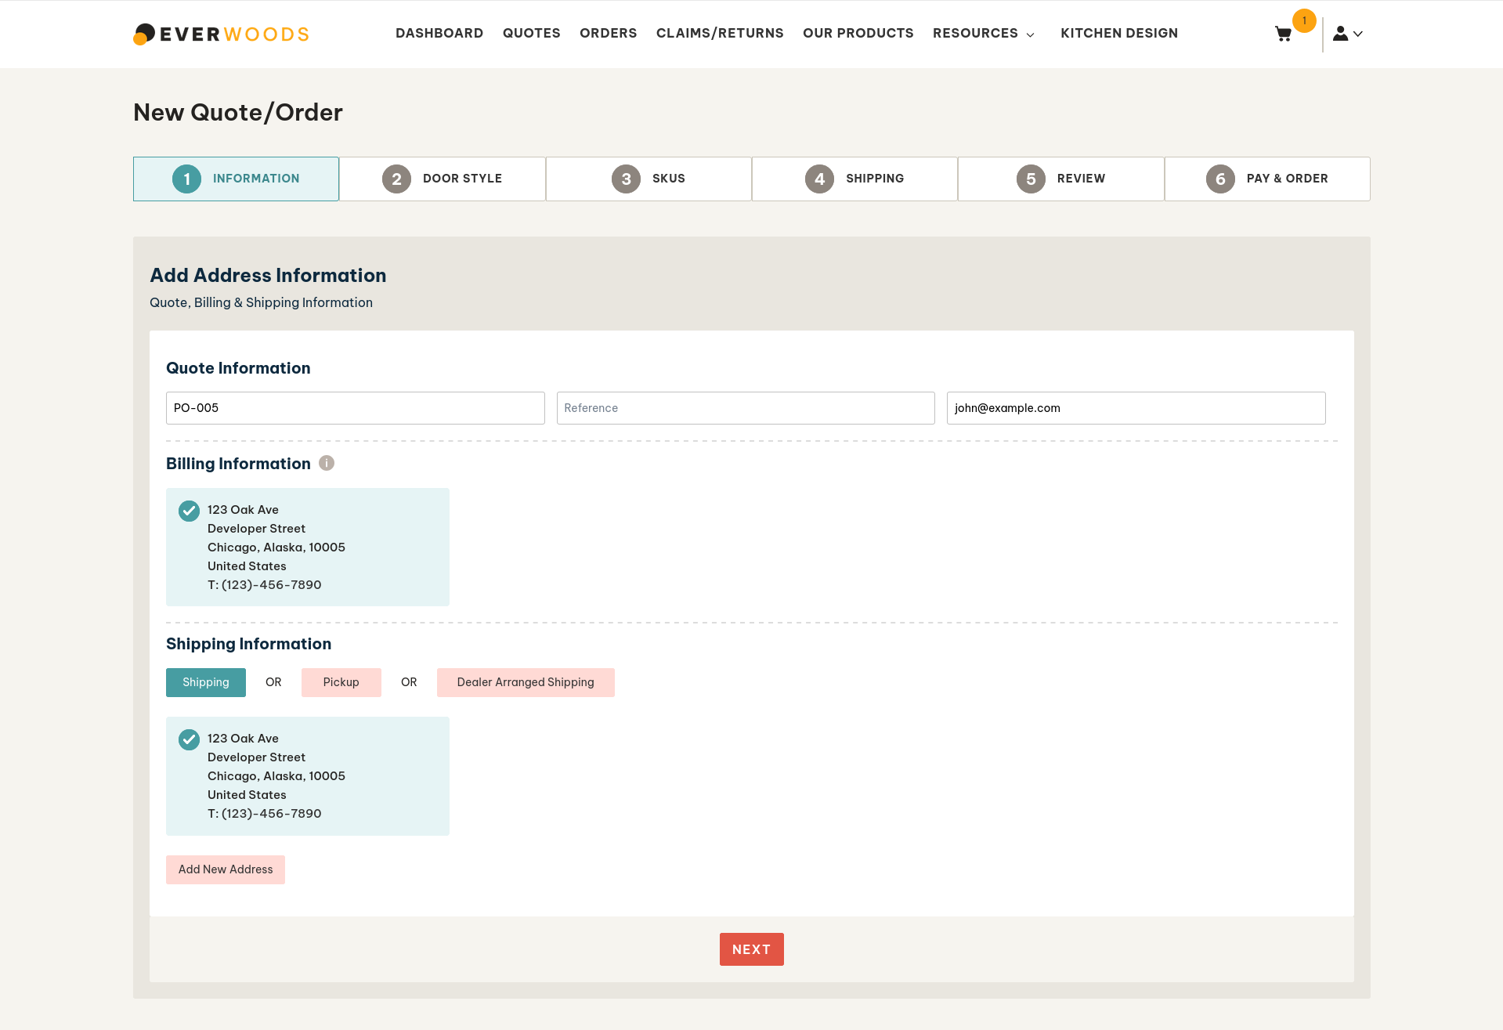Viewport: 1503px width, 1030px height.
Task: Open the shopping cart icon
Action: pyautogui.click(x=1283, y=34)
